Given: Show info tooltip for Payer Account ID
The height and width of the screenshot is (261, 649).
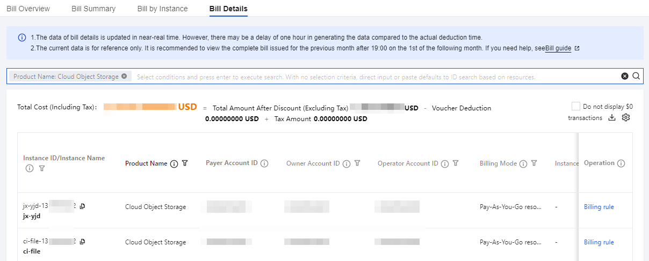Looking at the screenshot, I should [265, 163].
